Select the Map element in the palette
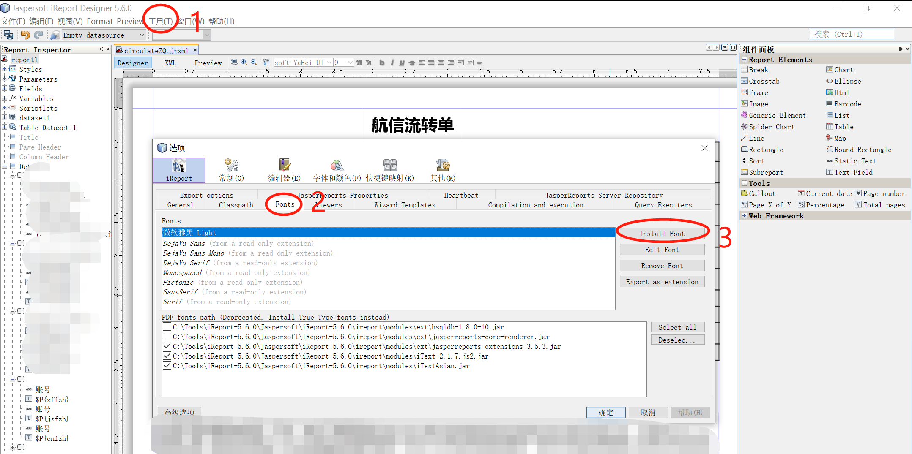 [x=836, y=138]
